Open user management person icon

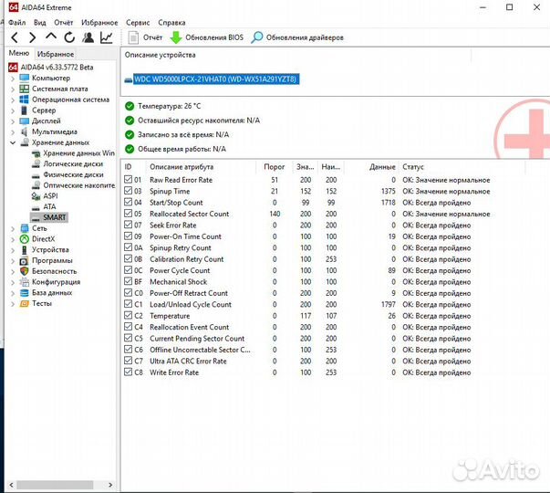click(x=88, y=37)
